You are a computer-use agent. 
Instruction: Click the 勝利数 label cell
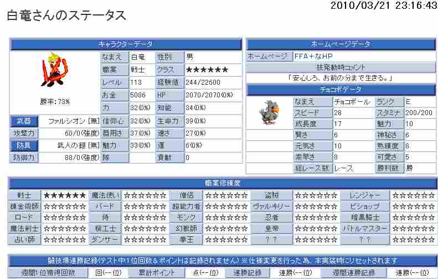point(390,168)
